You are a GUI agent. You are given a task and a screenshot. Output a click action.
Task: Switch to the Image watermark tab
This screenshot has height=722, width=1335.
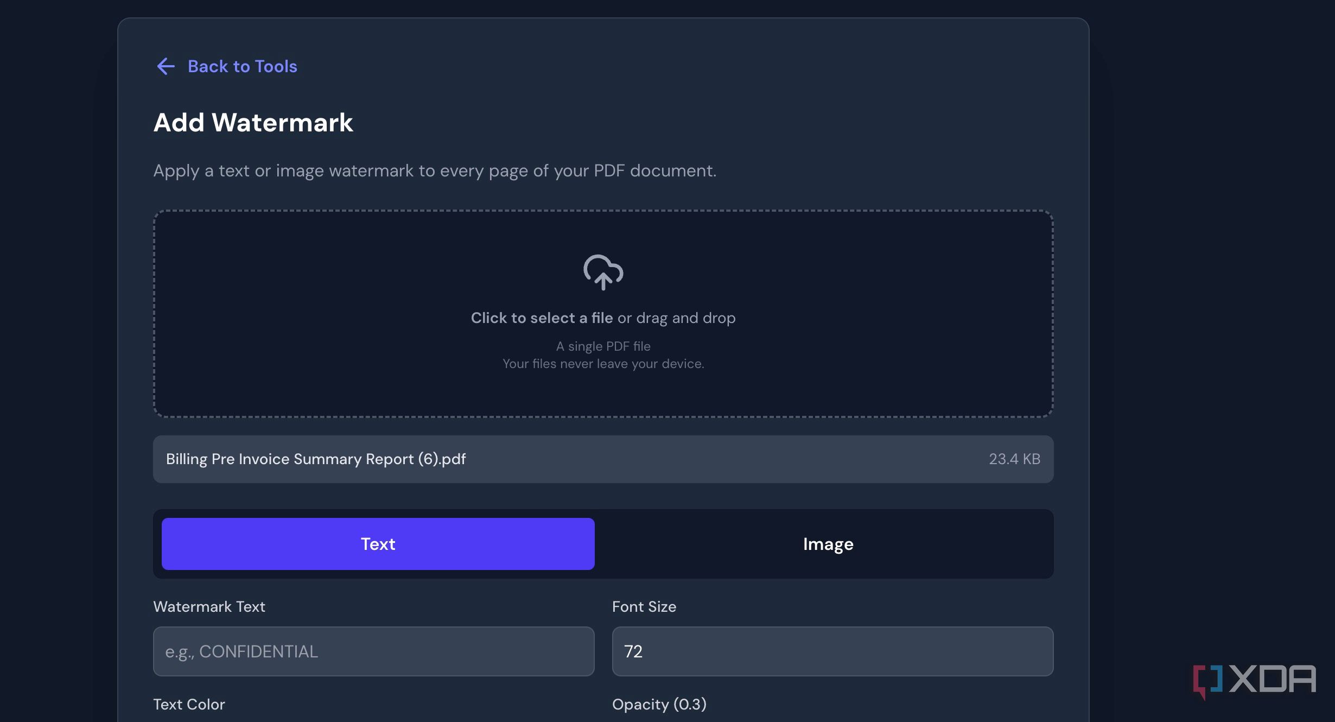[828, 544]
